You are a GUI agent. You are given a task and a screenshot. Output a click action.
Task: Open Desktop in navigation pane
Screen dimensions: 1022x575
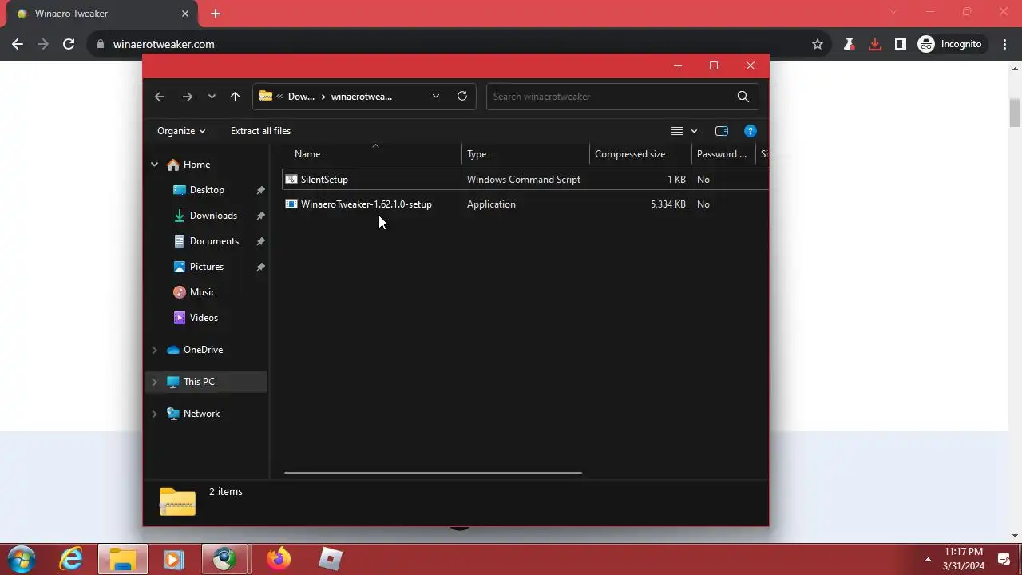coord(207,190)
